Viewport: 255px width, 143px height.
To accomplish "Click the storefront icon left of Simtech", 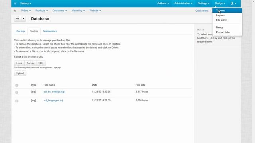I will (x=15, y=4).
